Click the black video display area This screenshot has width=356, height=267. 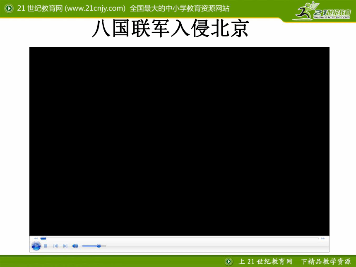pos(179,142)
